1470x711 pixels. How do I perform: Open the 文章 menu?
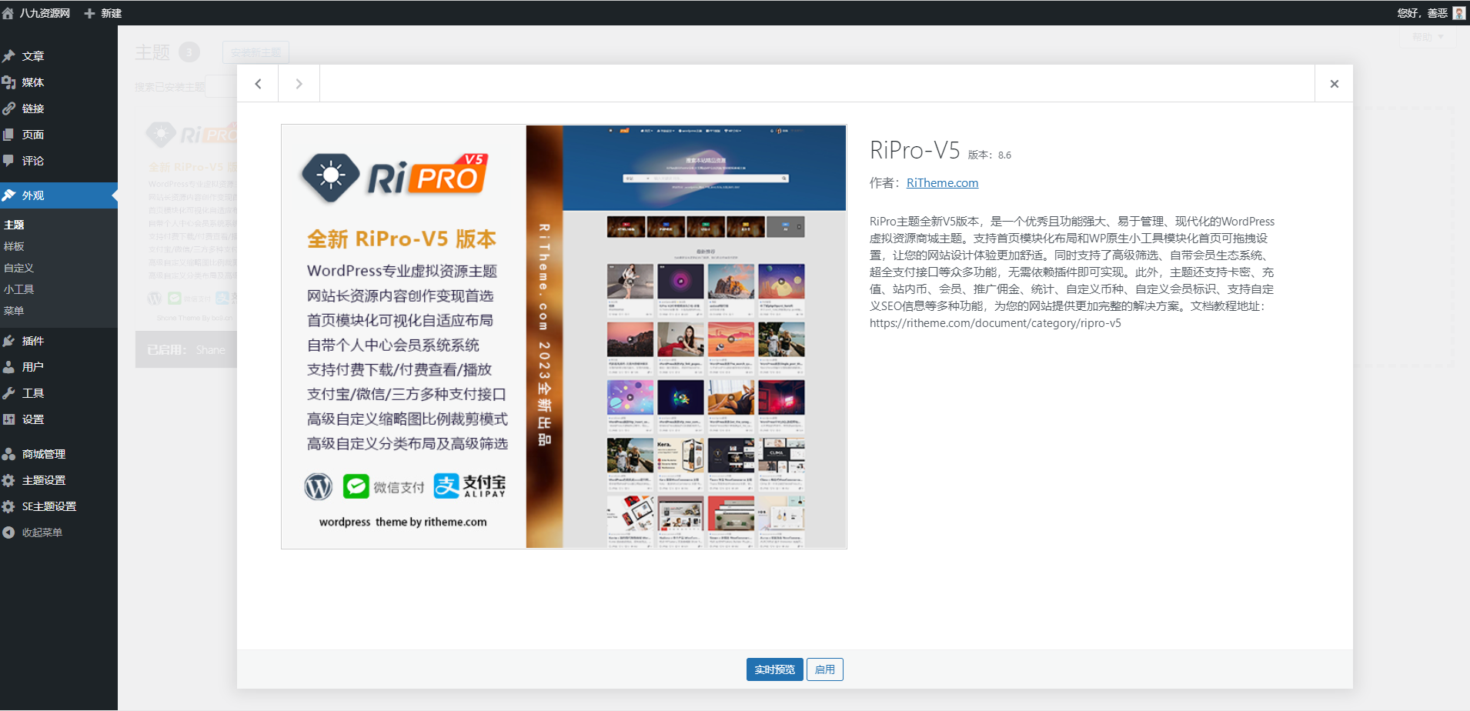click(33, 56)
